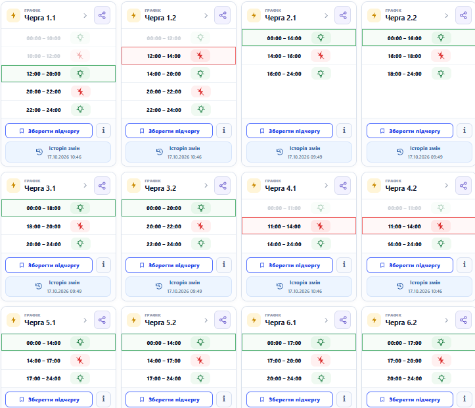Share the Черга 6.1 schedule
Screen dimensions: 475x408
(343, 320)
